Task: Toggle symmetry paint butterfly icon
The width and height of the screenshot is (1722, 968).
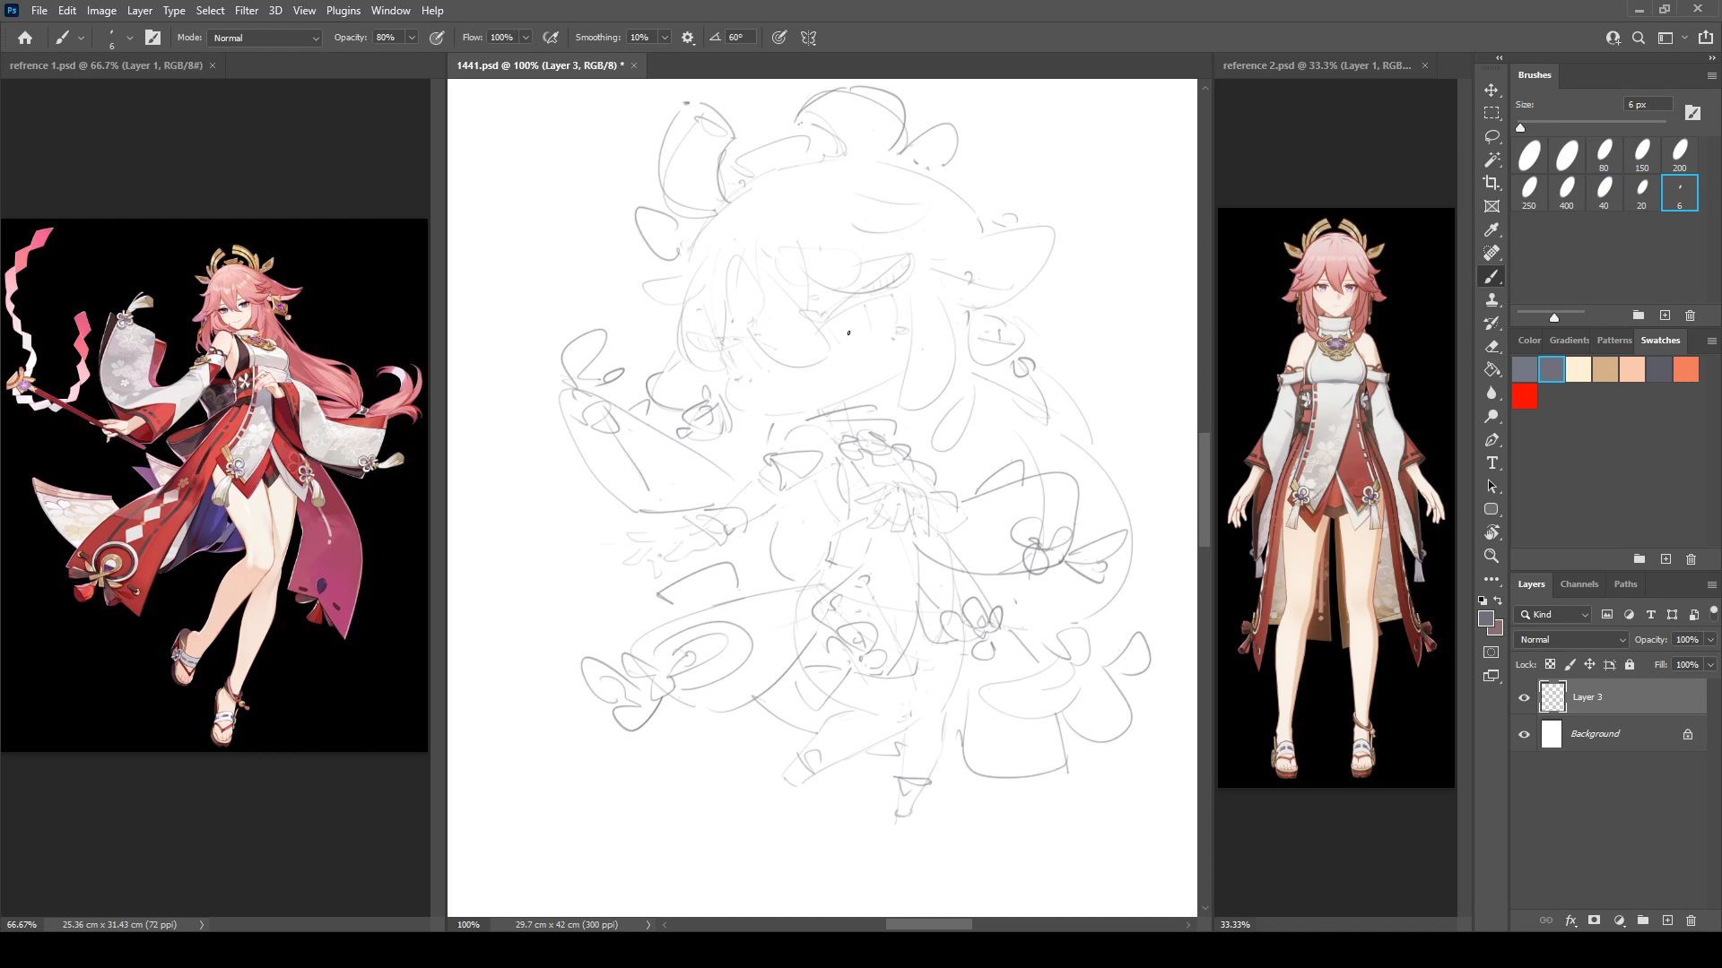Action: pos(809,38)
